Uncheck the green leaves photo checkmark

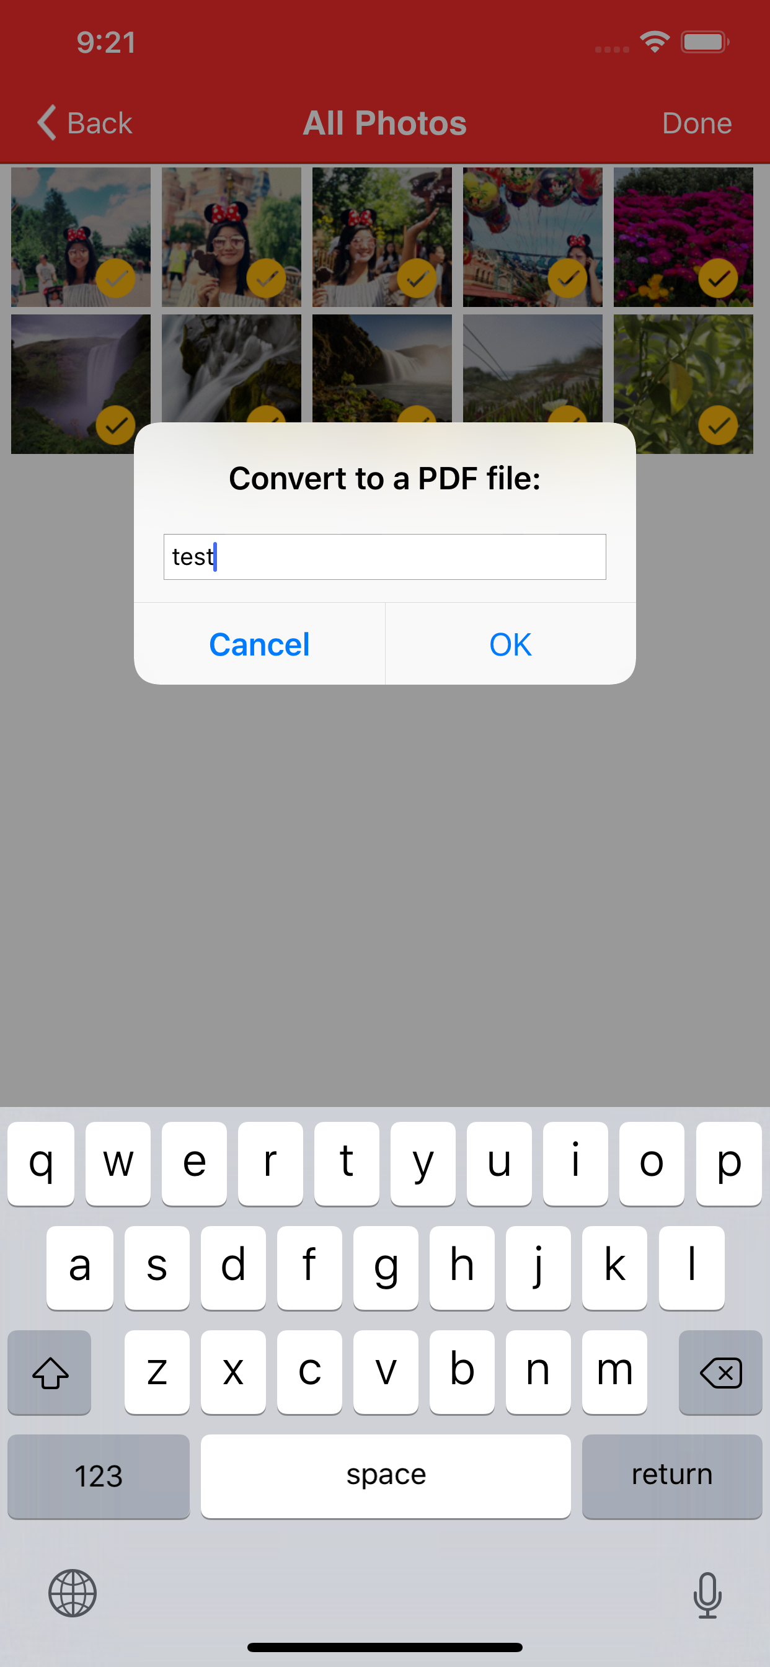pyautogui.click(x=719, y=425)
